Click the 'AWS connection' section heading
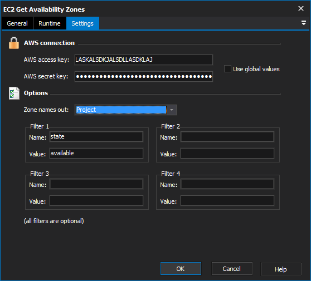This screenshot has width=311, height=281. tap(49, 43)
